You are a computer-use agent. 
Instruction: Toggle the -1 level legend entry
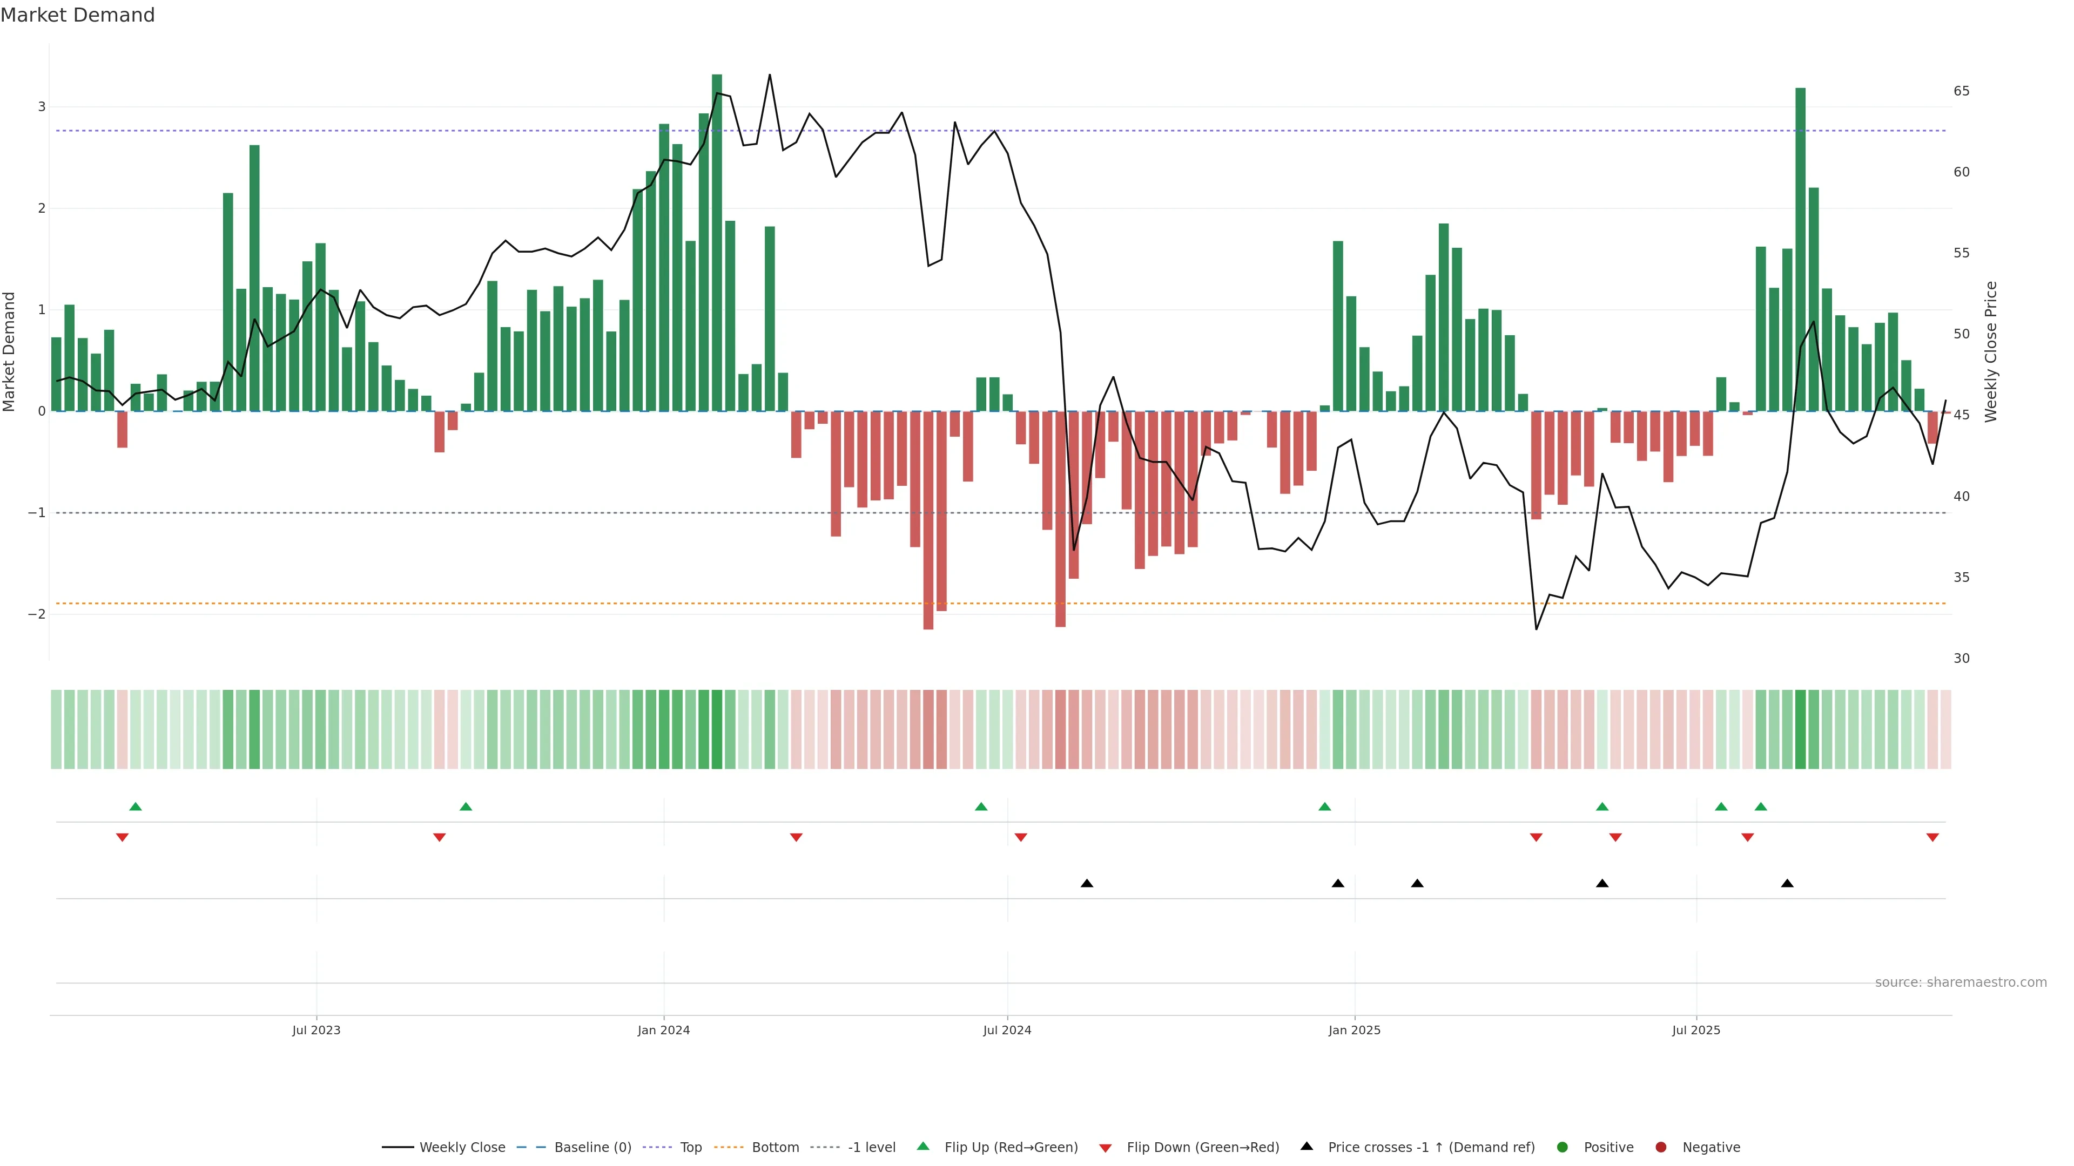tap(871, 1147)
